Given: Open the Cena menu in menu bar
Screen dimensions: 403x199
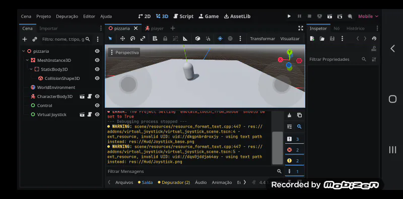Looking at the screenshot, I should [26, 16].
